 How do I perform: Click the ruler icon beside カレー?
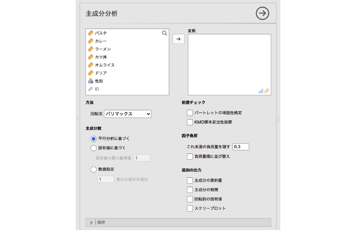(x=91, y=41)
